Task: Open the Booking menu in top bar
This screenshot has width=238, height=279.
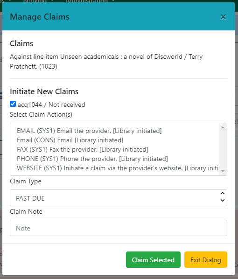Action: (35, 1)
